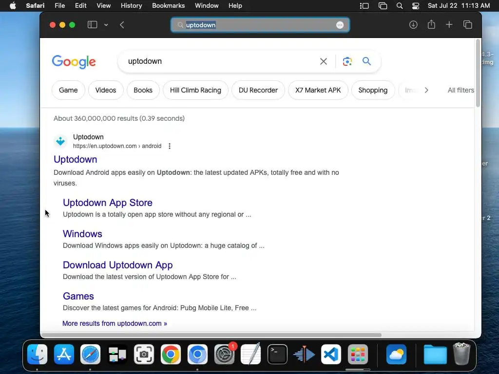499x374 pixels.
Task: Open Terminal from the Dock
Action: 277,355
